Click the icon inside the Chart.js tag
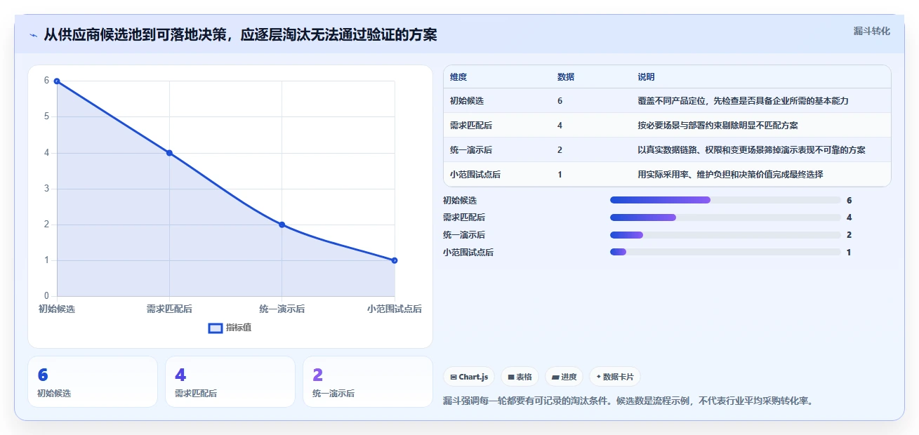Image resolution: width=919 pixels, height=435 pixels. tap(454, 377)
